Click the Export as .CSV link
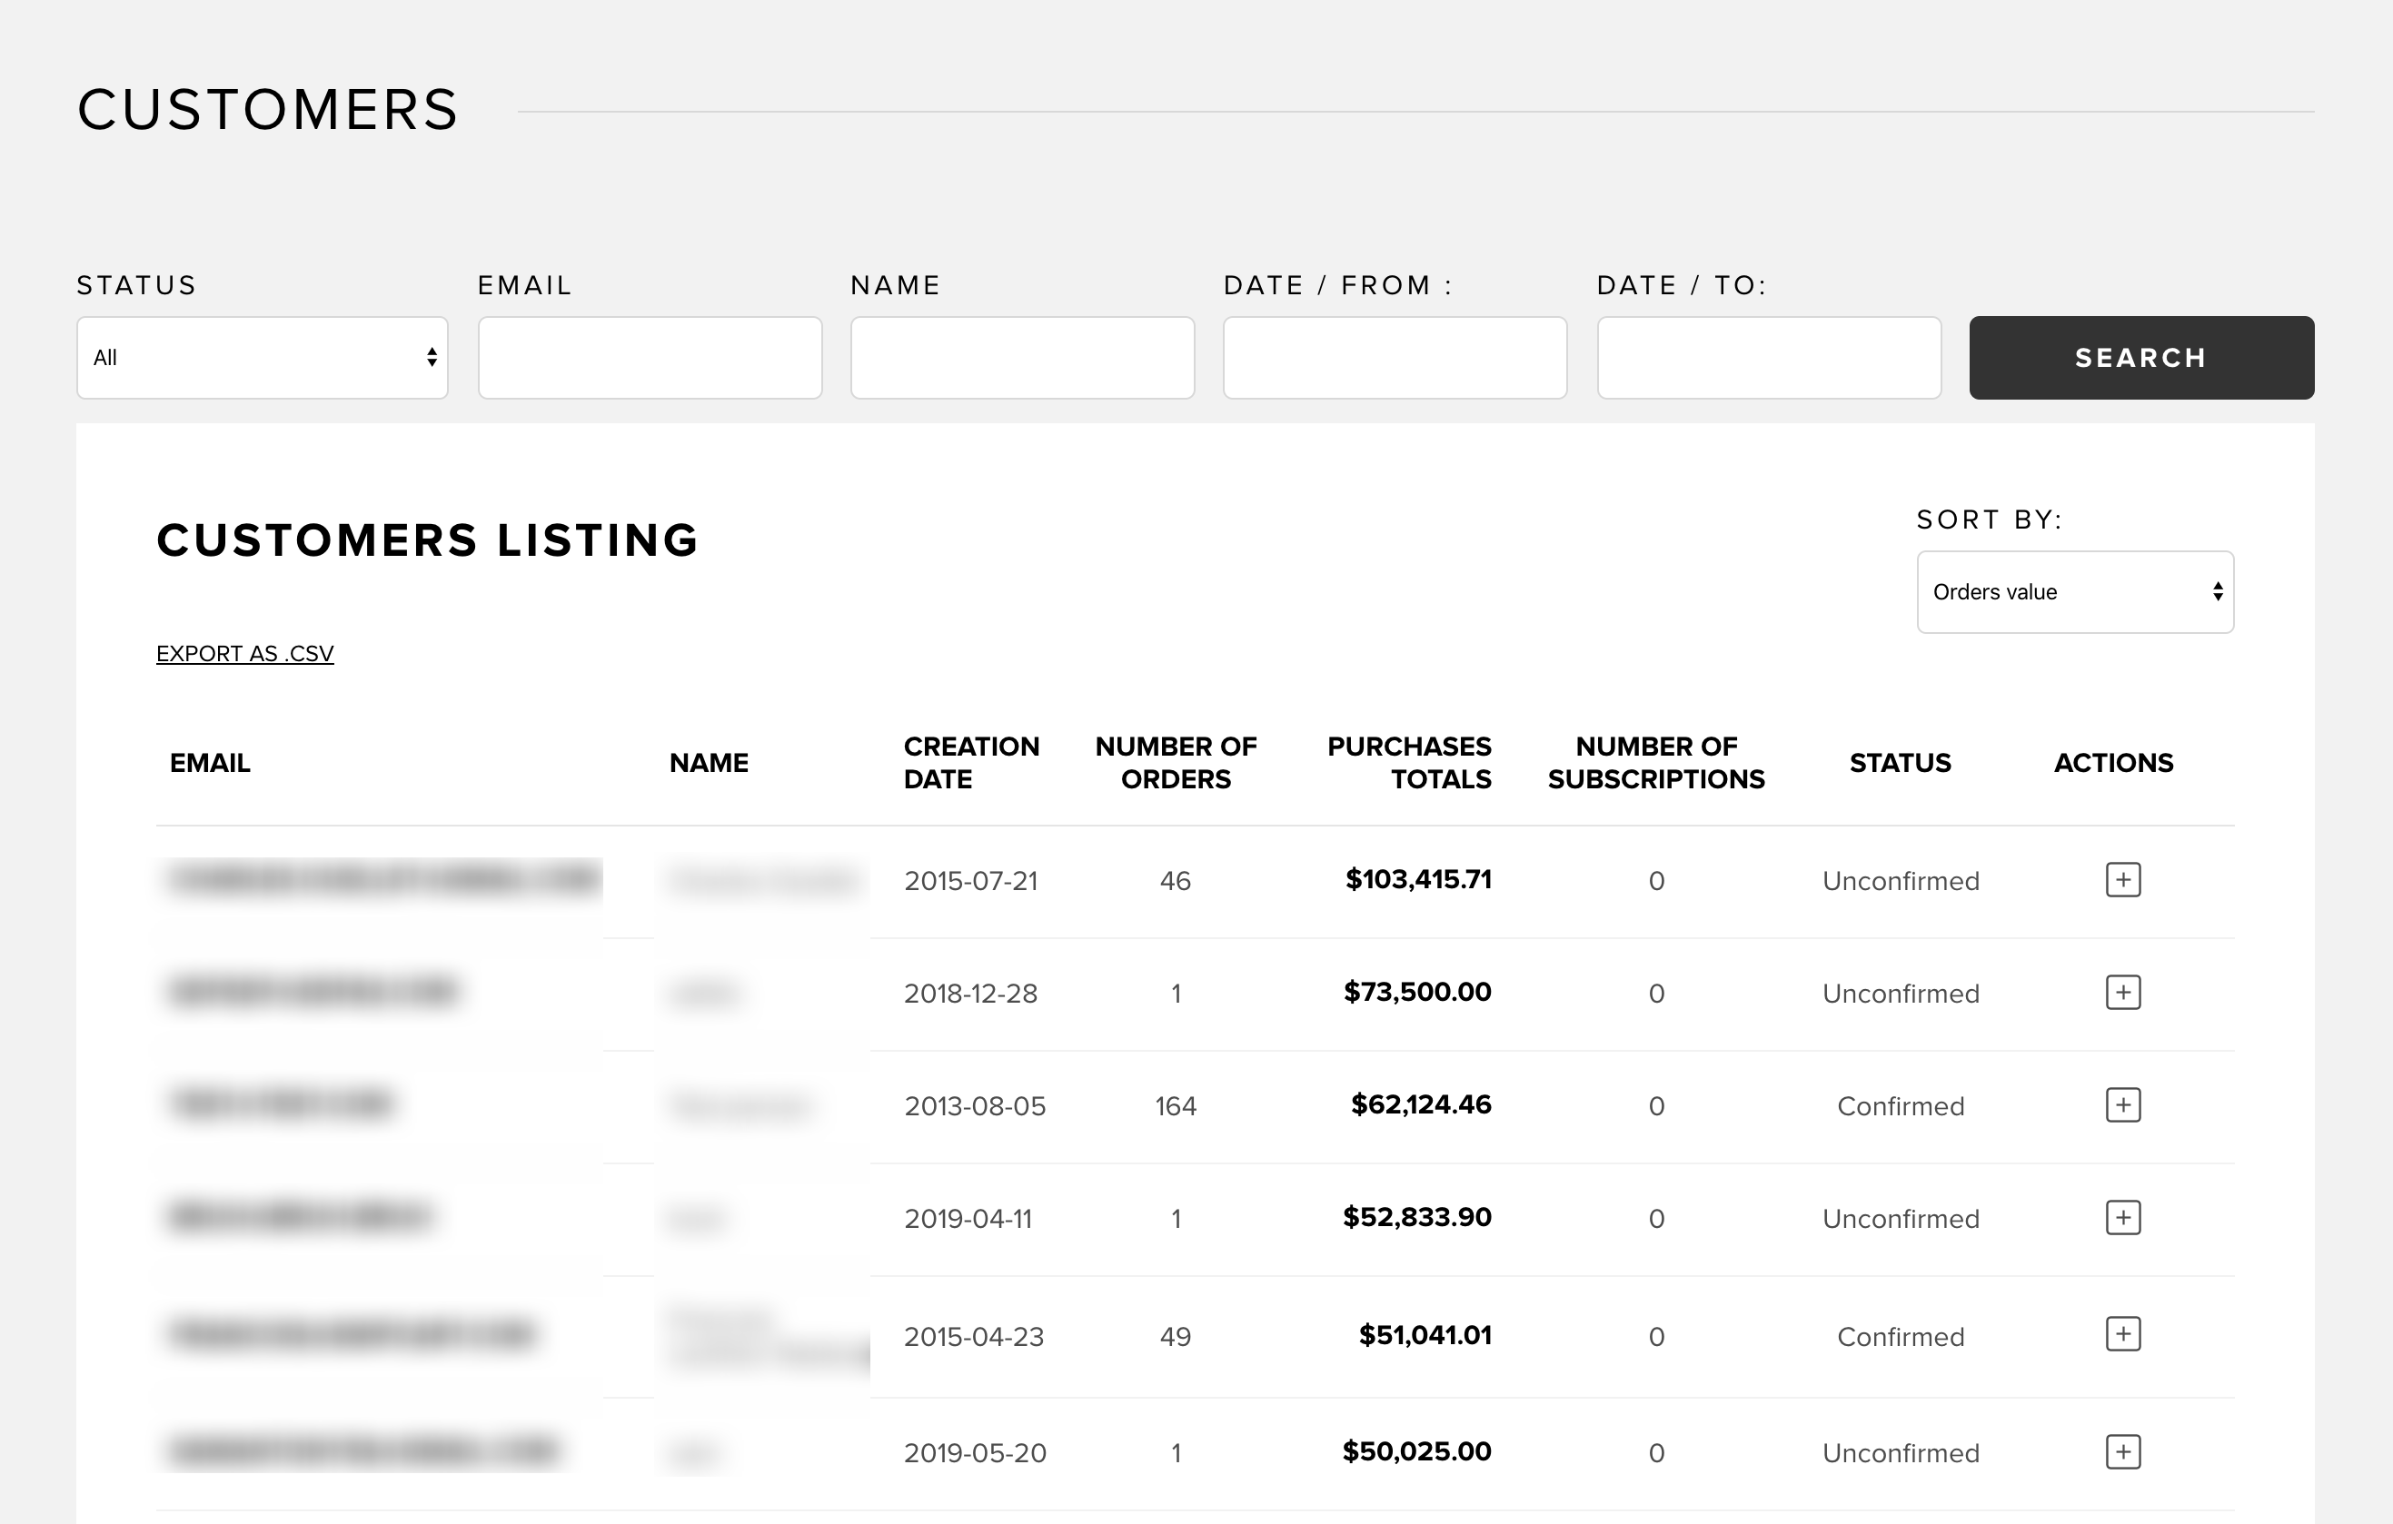 (x=244, y=654)
